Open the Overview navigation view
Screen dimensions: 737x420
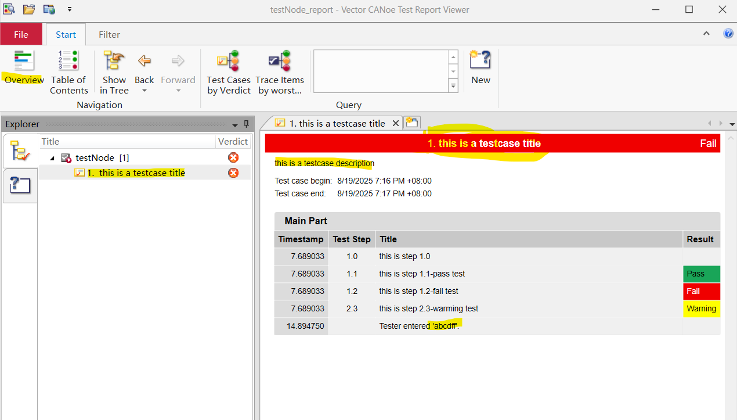tap(24, 68)
